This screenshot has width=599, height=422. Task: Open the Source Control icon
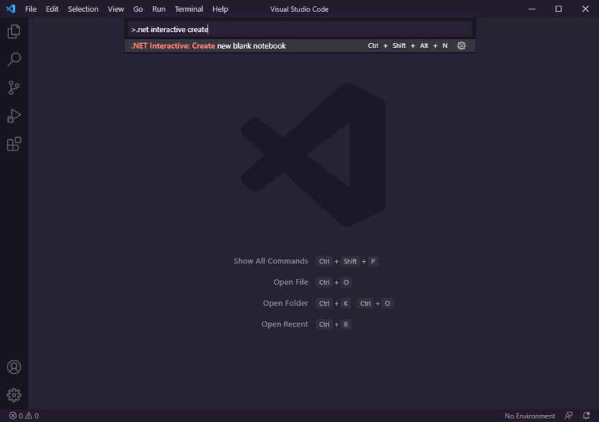(x=13, y=87)
